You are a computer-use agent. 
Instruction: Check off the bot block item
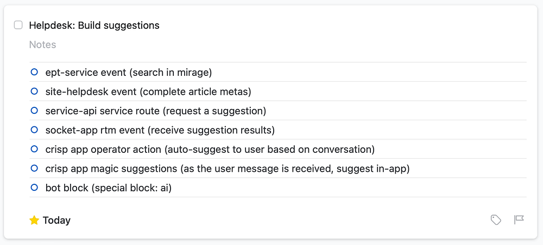tap(34, 188)
